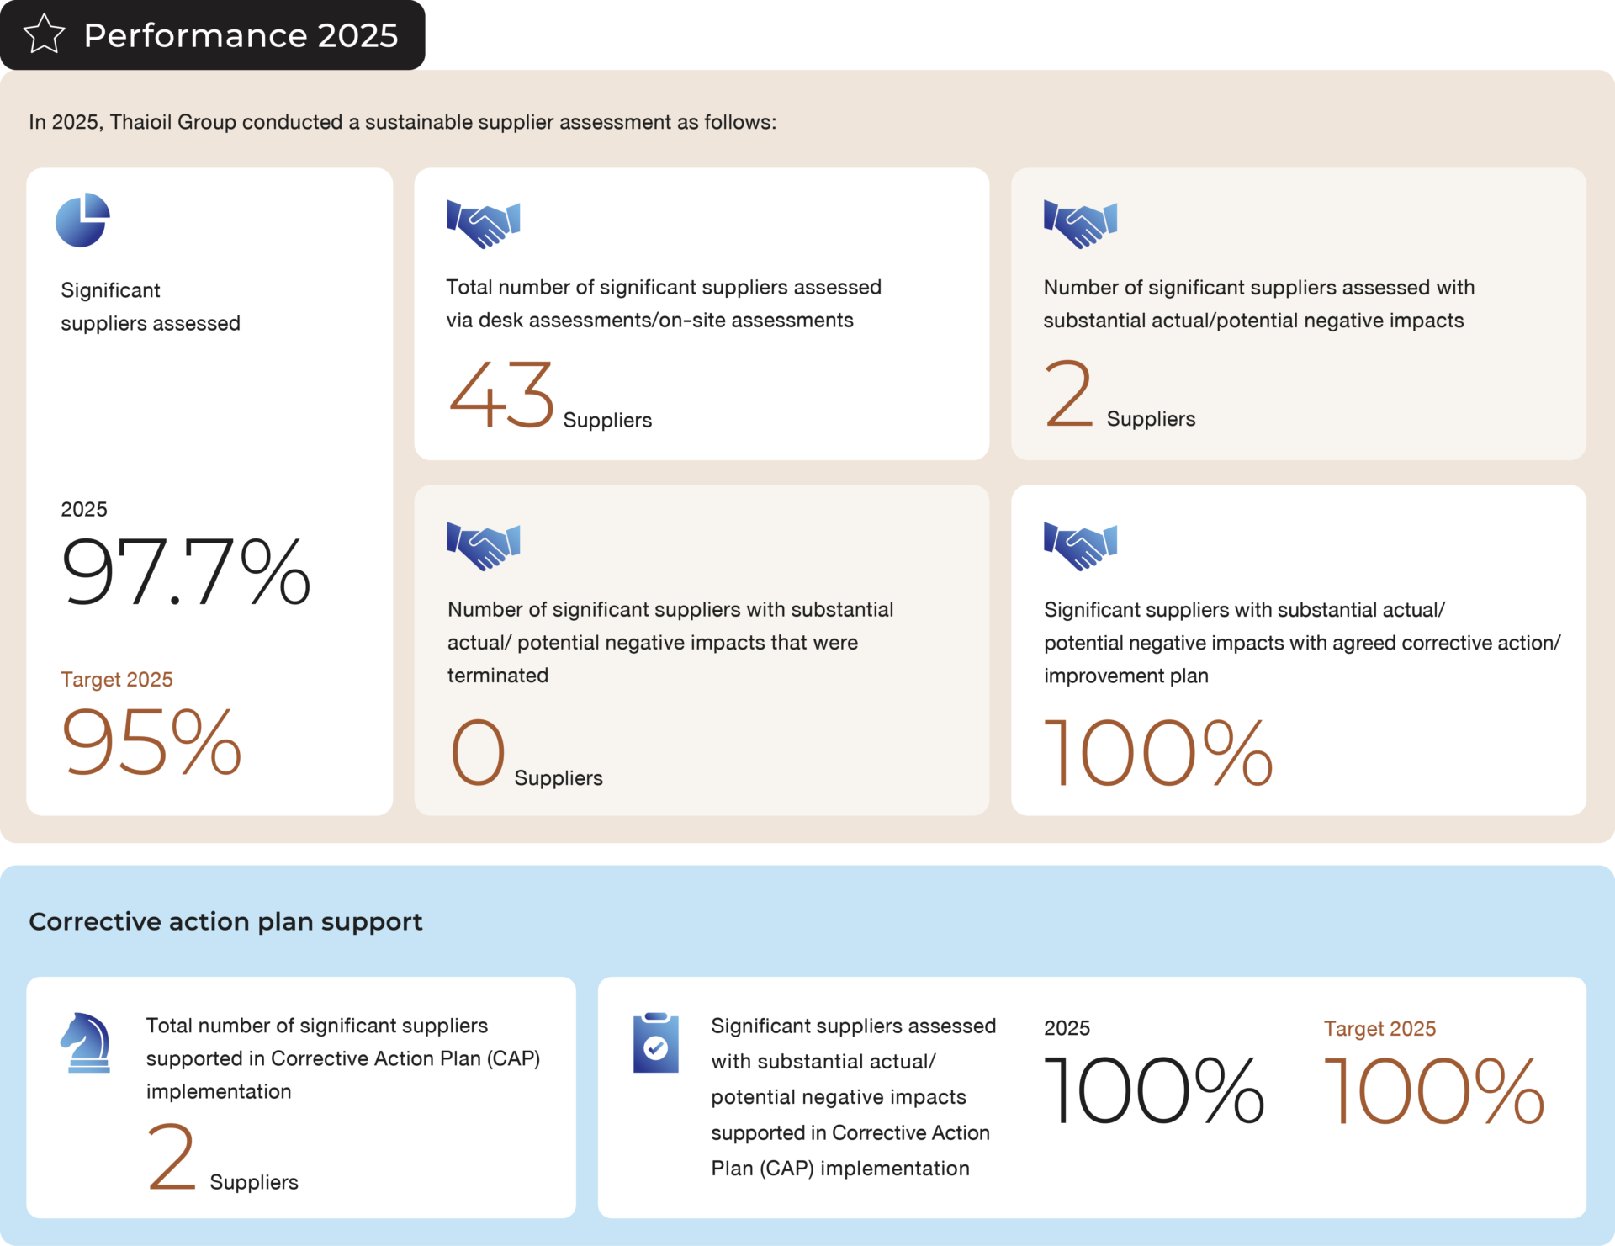Click the intro sentence about Thaioil Group
The height and width of the screenshot is (1246, 1615).
[402, 122]
